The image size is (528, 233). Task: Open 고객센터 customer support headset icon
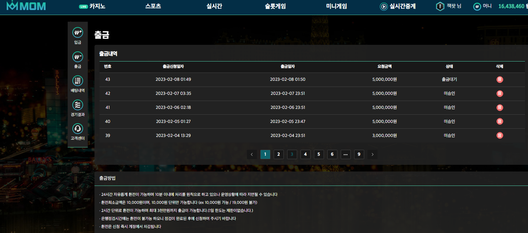[78, 129]
